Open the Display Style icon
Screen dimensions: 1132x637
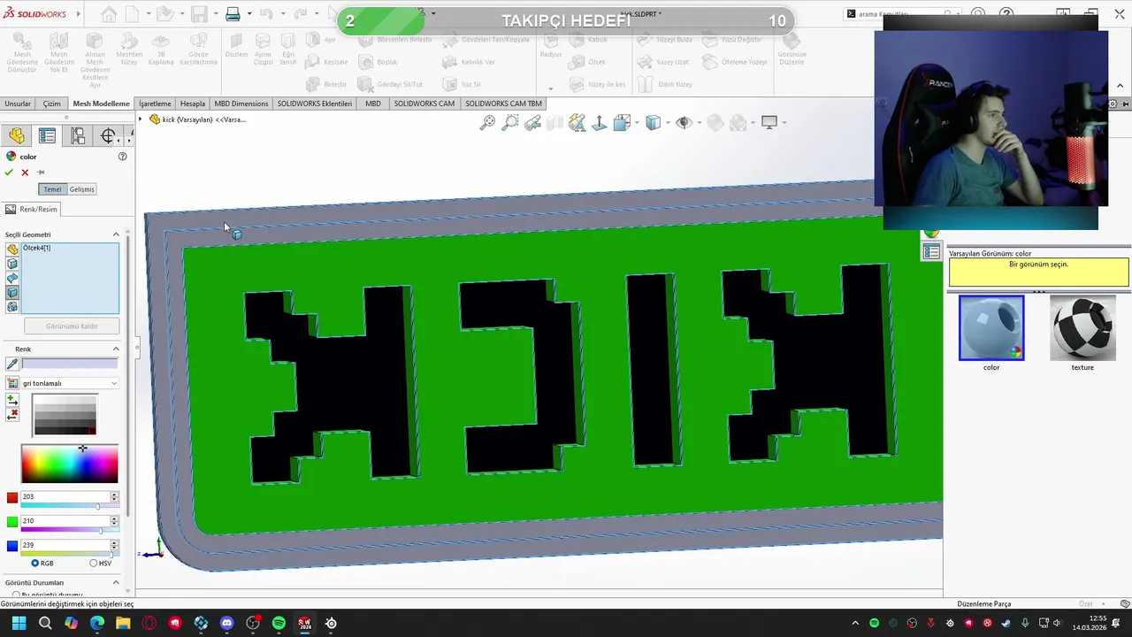(x=653, y=123)
